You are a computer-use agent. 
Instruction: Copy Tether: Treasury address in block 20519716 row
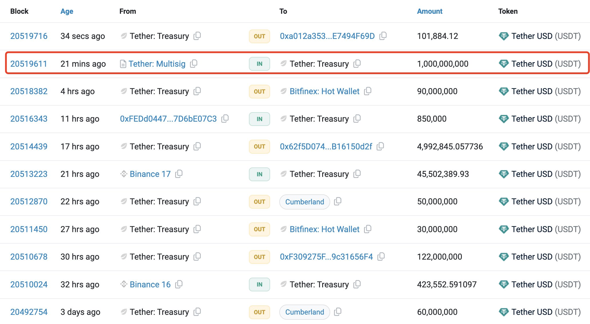coord(197,36)
